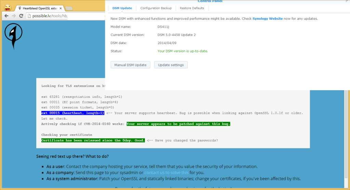Click the page's vertical scrollbar
The height and width of the screenshot is (190, 350).
(x=347, y=137)
